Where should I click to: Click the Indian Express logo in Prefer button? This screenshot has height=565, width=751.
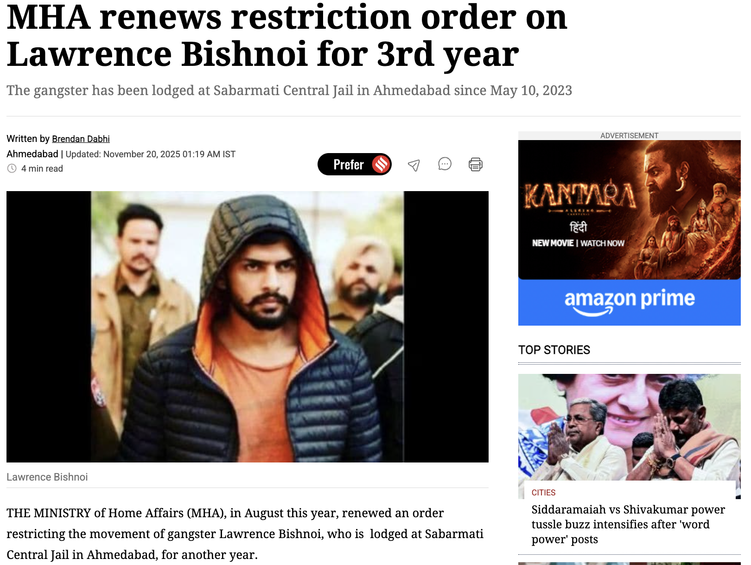381,164
